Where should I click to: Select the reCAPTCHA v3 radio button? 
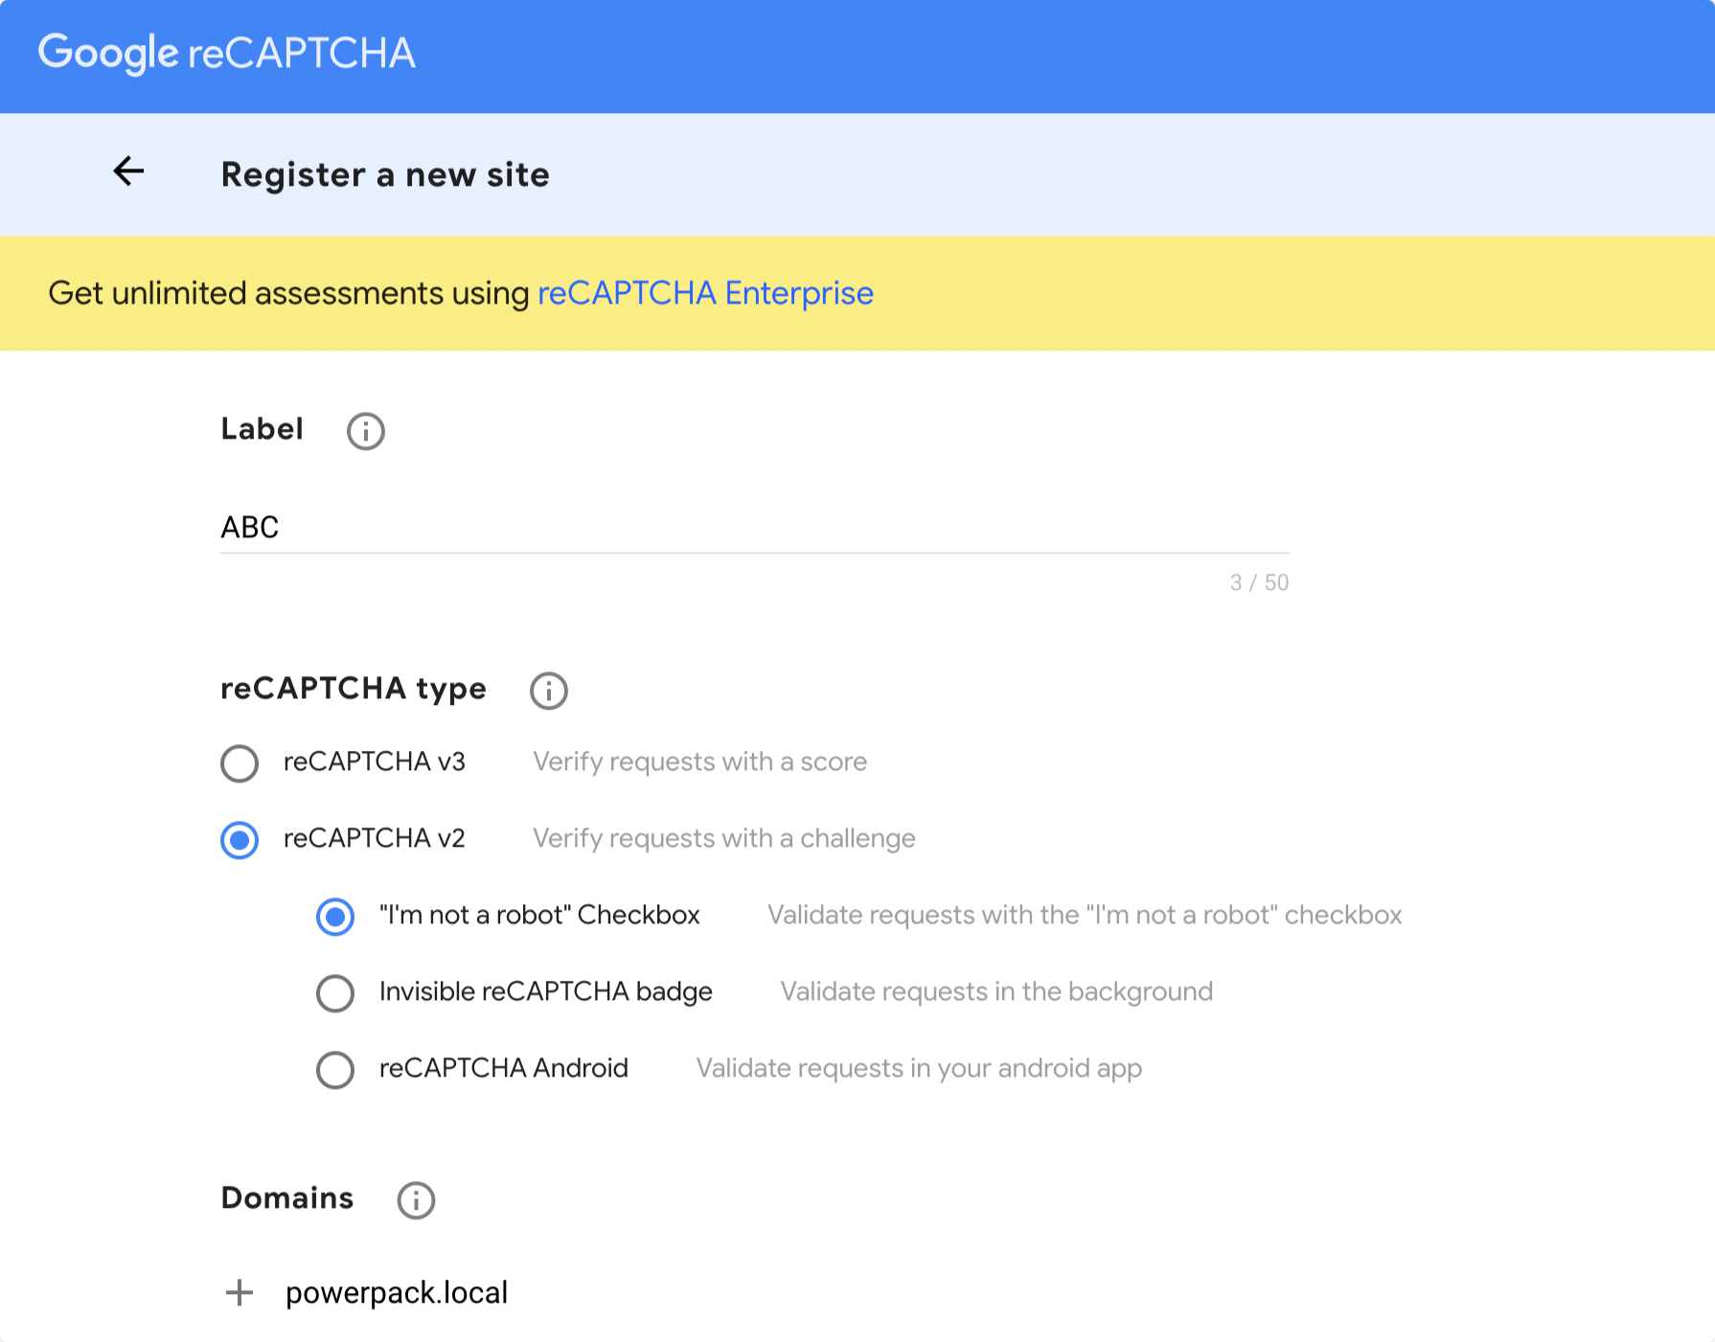[240, 763]
